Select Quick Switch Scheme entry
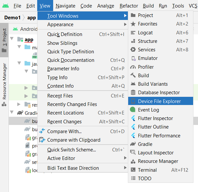The width and height of the screenshot is (198, 192). [83, 150]
